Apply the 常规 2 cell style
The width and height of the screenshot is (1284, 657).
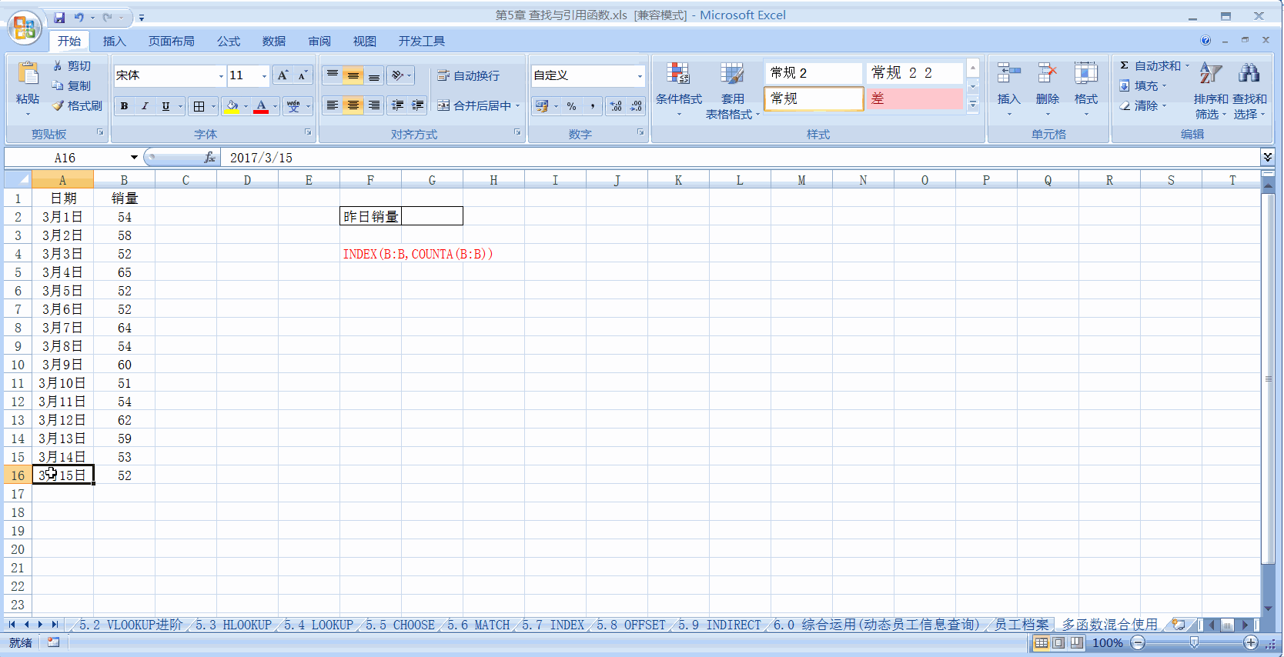pos(814,73)
